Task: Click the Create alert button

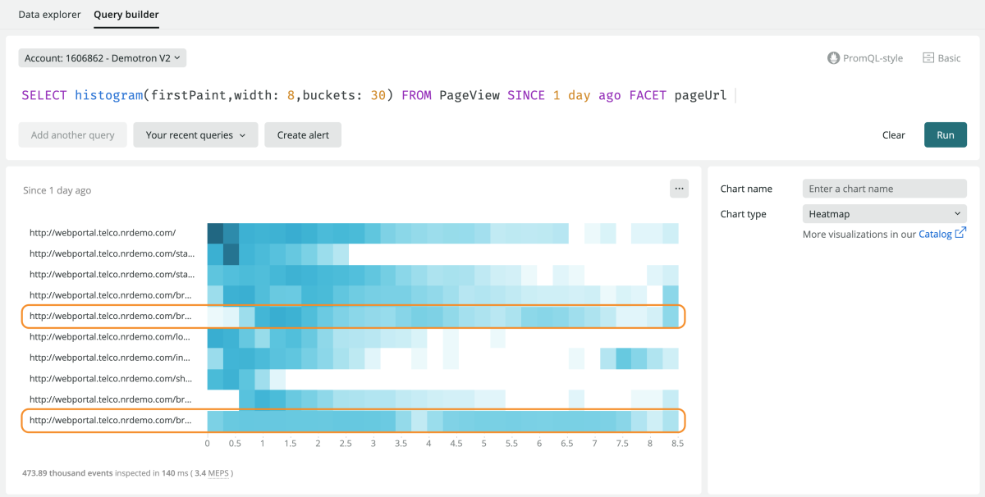Action: click(302, 135)
